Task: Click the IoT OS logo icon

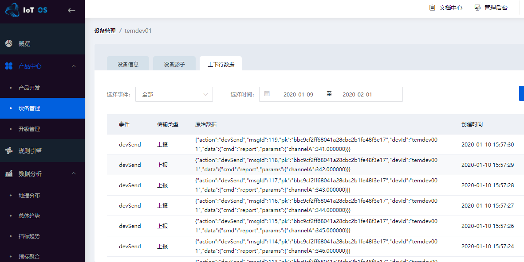Action: (12, 10)
